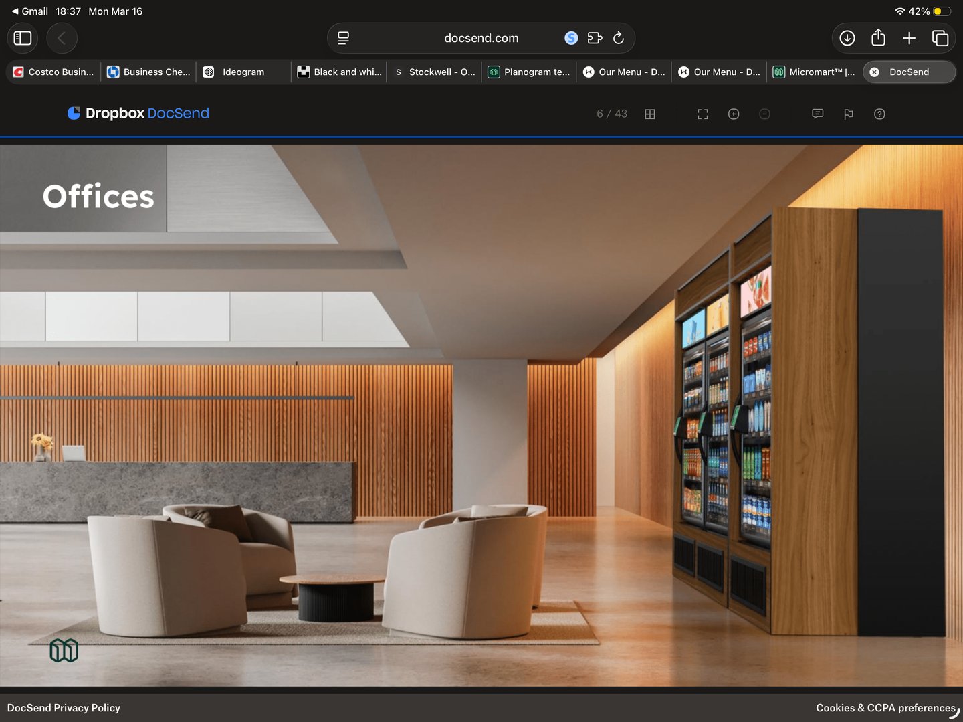This screenshot has height=722, width=963.
Task: Show the Safari tab overview
Action: [940, 38]
